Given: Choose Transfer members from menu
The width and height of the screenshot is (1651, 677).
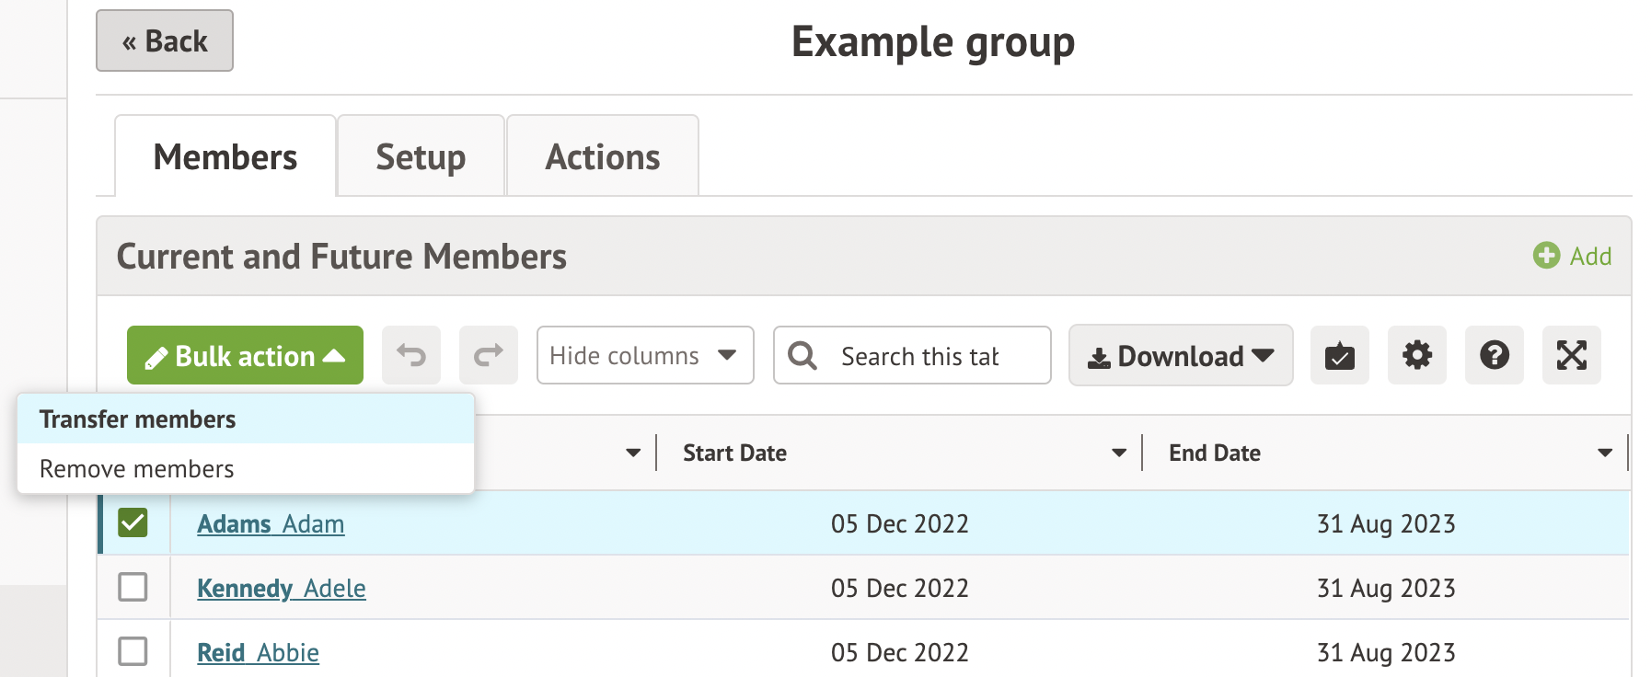Looking at the screenshot, I should coord(138,419).
